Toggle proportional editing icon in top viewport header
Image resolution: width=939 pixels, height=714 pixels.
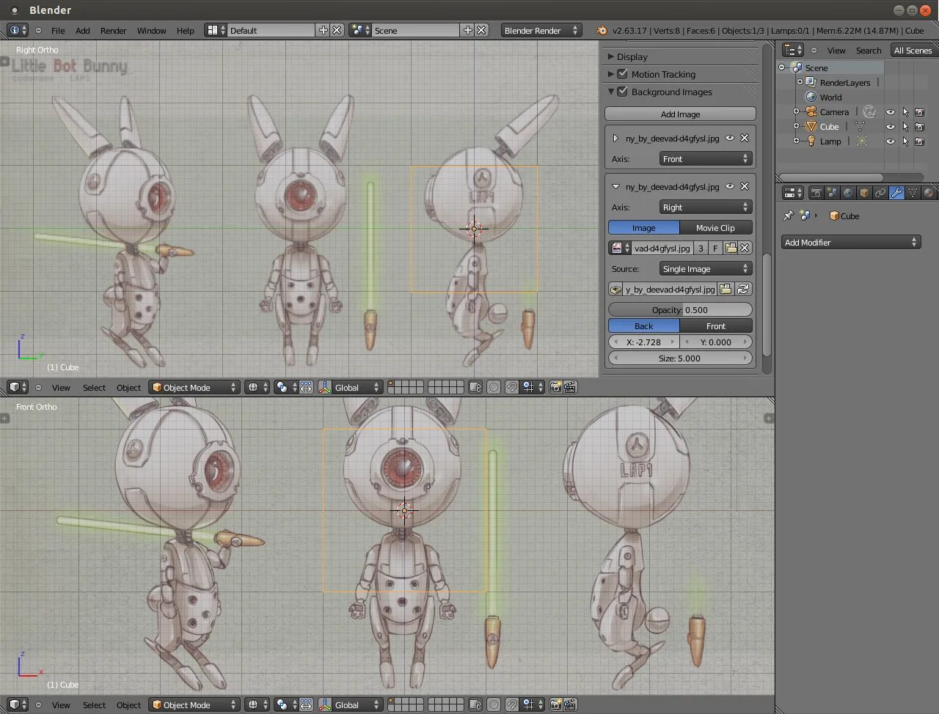pyautogui.click(x=494, y=387)
